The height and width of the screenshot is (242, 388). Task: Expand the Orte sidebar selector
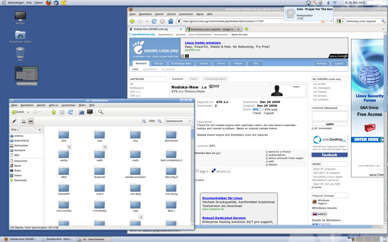[x=15, y=130]
